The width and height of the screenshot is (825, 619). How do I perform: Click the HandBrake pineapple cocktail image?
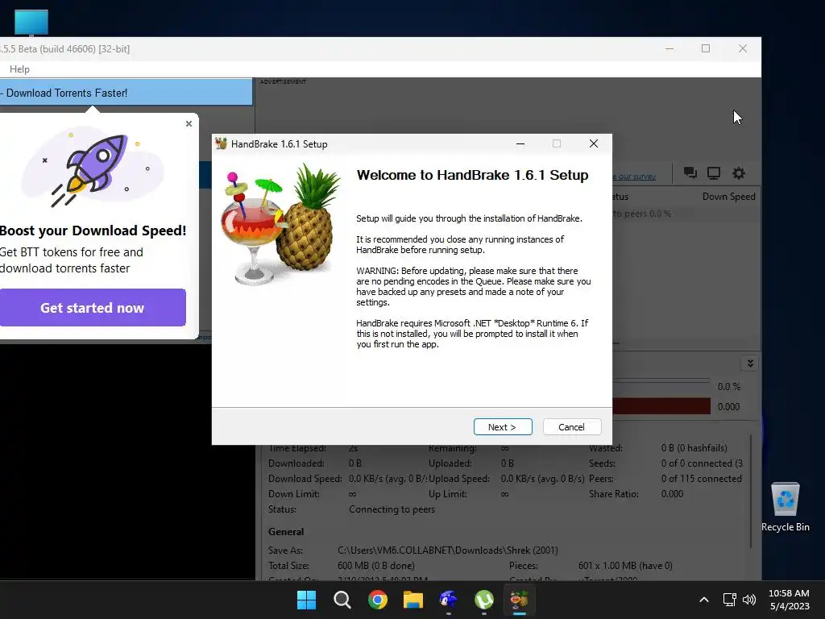click(281, 224)
